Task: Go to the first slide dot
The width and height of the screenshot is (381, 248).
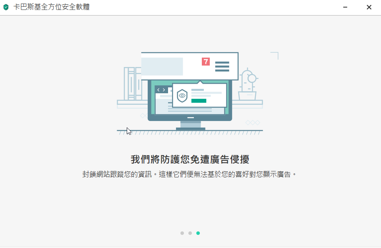Action: click(x=182, y=233)
